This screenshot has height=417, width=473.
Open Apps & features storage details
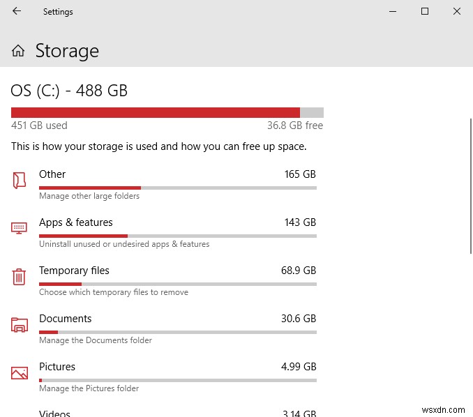point(75,222)
